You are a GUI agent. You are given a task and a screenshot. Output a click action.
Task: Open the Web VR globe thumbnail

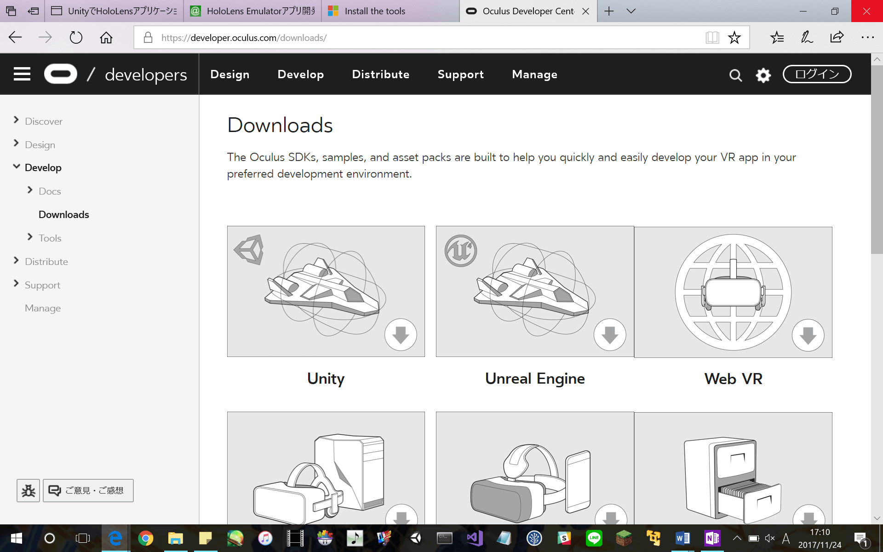[x=733, y=292]
